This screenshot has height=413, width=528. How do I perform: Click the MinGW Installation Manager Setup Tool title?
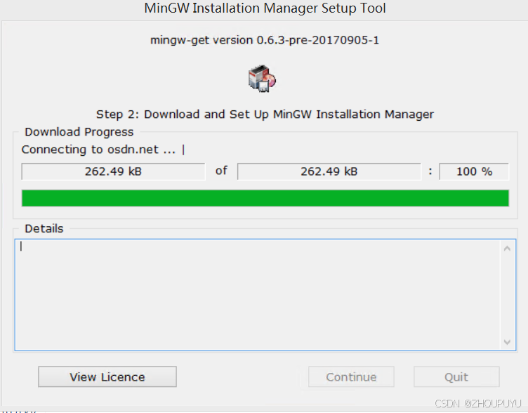[x=265, y=8]
